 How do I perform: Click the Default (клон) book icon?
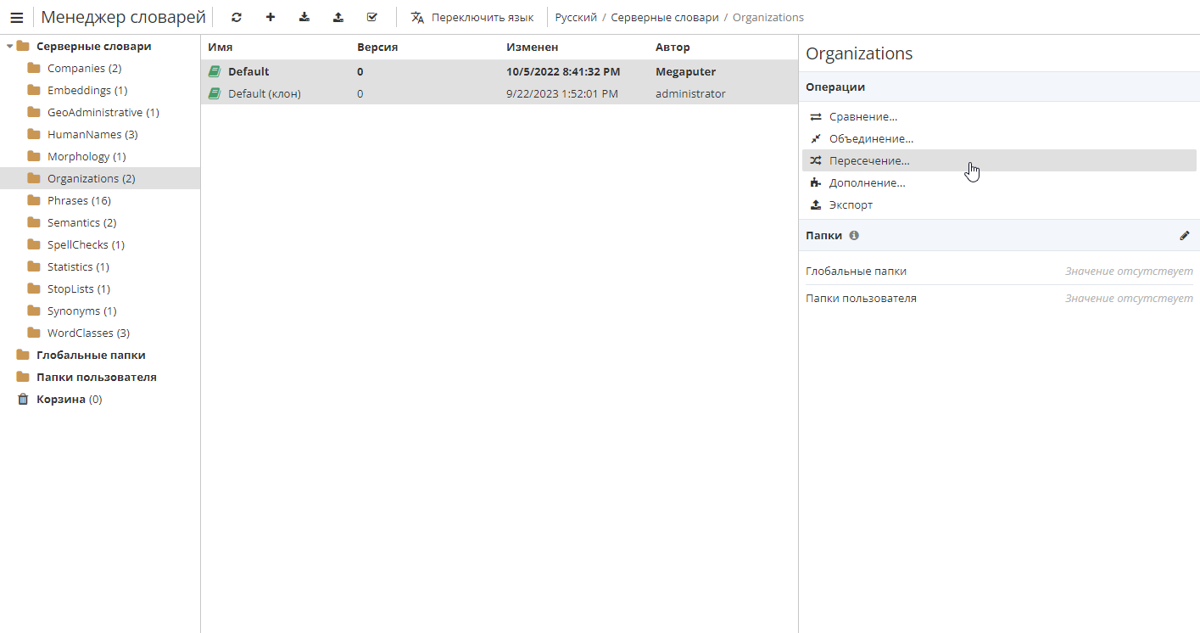pos(215,93)
